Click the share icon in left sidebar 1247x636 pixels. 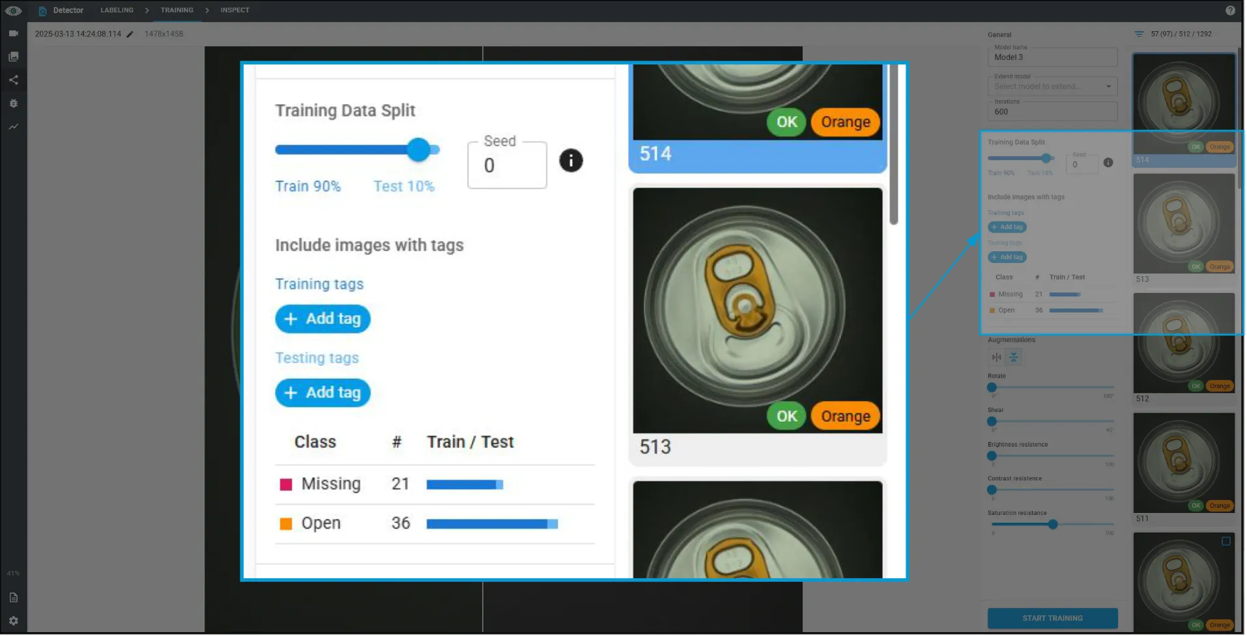[13, 79]
